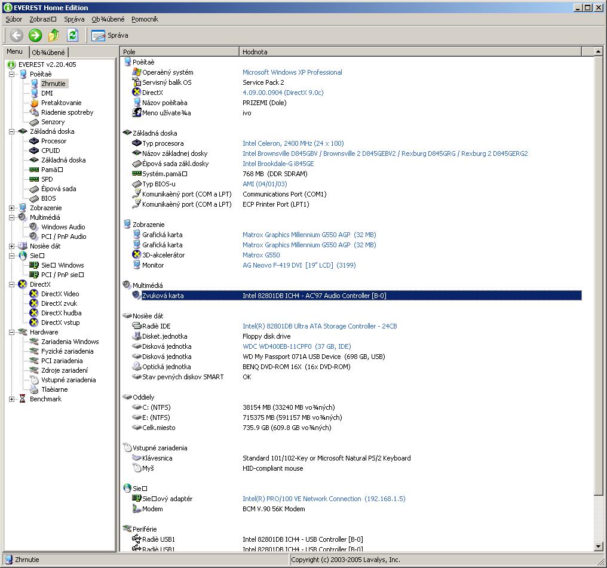Click the Správa toolbar button
The height and width of the screenshot is (568, 607).
pyautogui.click(x=110, y=35)
